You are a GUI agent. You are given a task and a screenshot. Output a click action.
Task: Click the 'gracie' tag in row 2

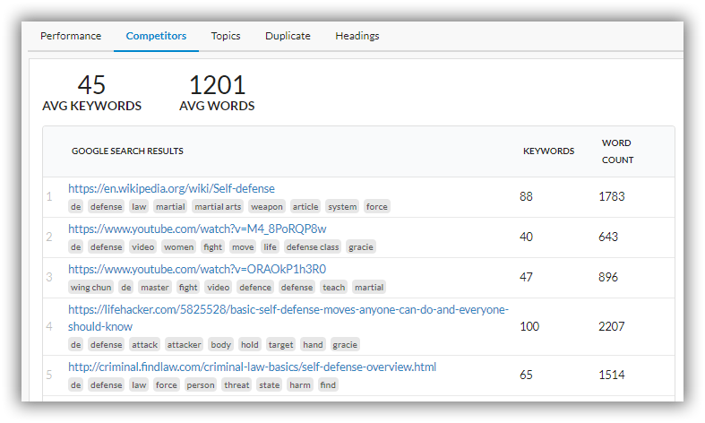coord(361,247)
